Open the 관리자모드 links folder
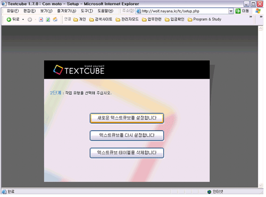 (x=127, y=19)
